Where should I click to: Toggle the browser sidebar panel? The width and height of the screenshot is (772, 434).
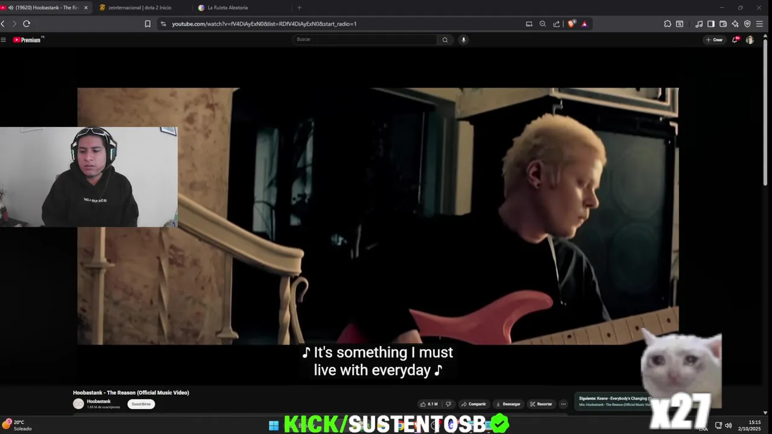(x=711, y=24)
